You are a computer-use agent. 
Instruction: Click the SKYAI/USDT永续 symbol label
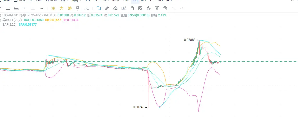(x=15, y=15)
